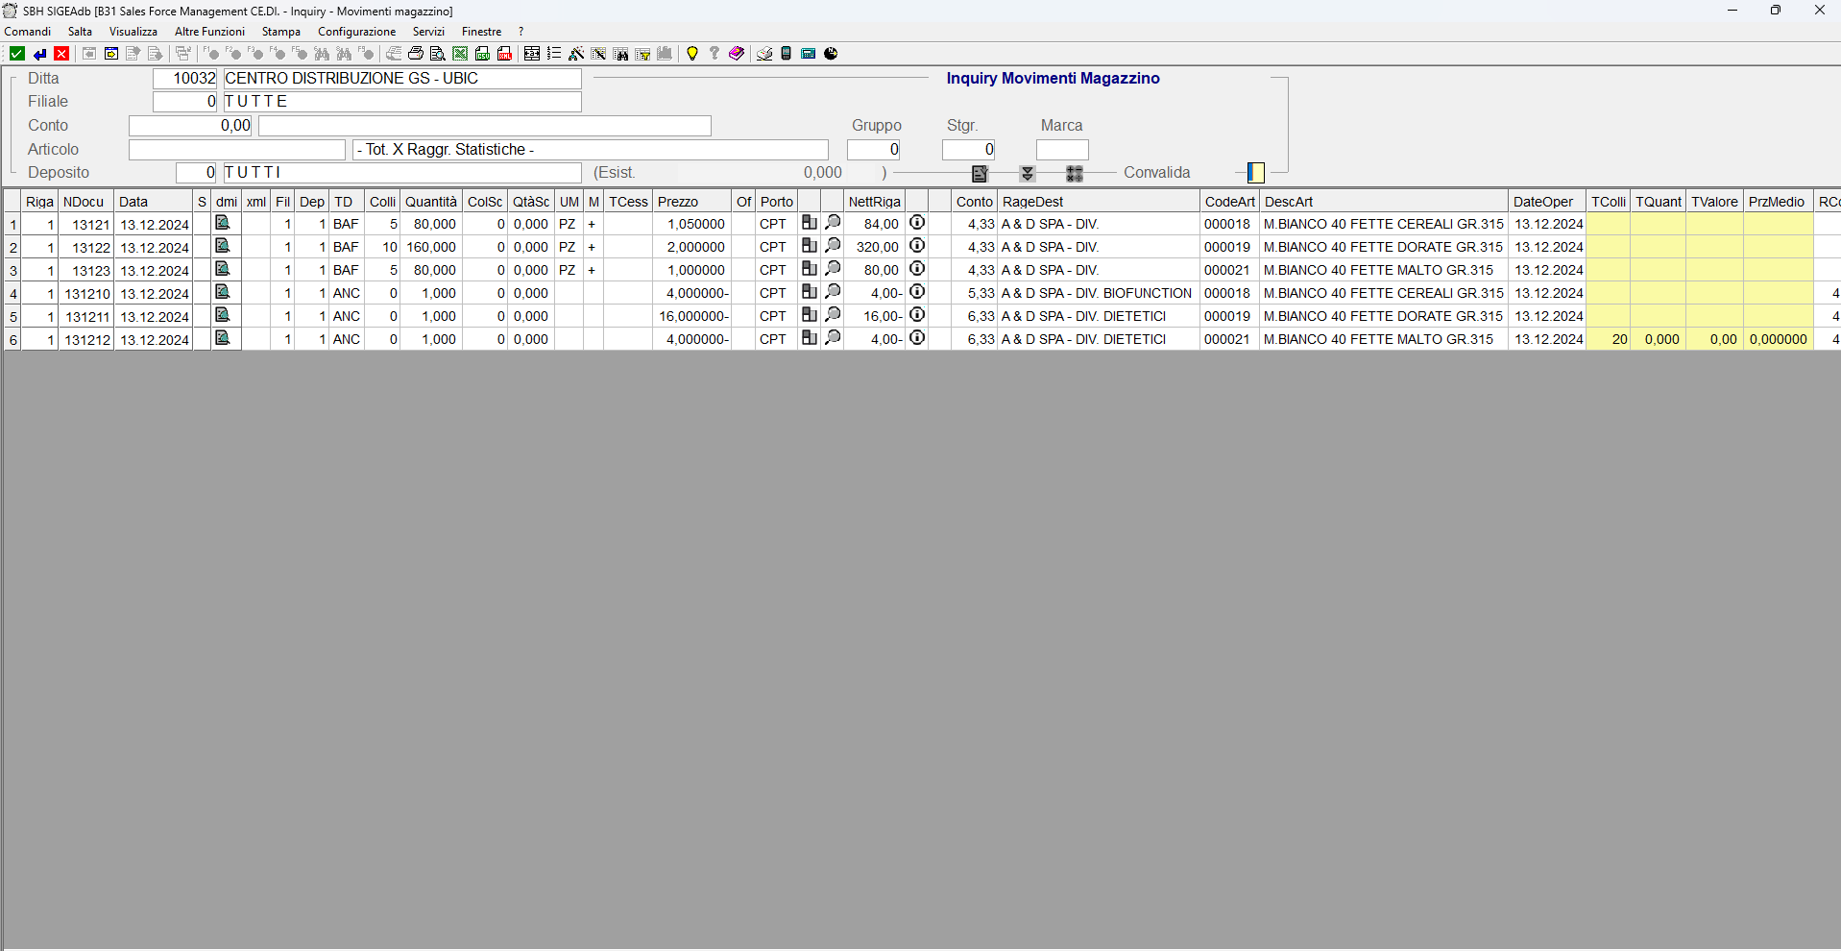1841x951 pixels.
Task: Export data with the Excel icon
Action: pyautogui.click(x=460, y=54)
